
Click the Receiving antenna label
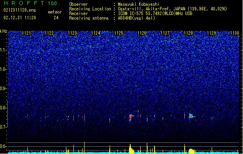click(89, 18)
